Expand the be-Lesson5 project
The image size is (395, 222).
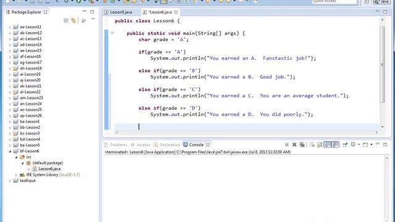coord(10,146)
